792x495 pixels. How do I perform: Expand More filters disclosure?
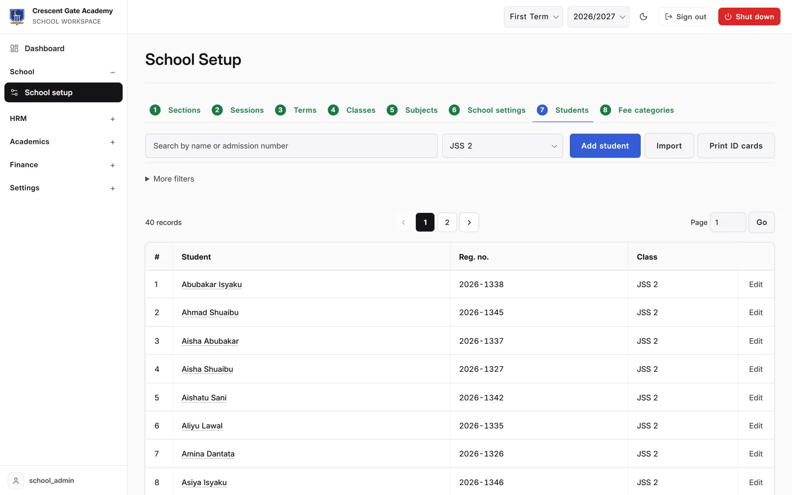pos(169,179)
